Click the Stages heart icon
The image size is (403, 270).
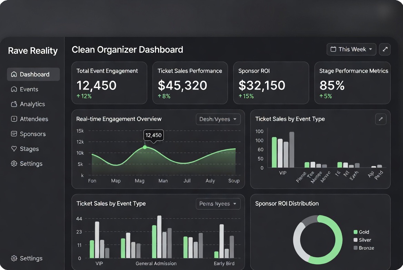click(x=14, y=148)
